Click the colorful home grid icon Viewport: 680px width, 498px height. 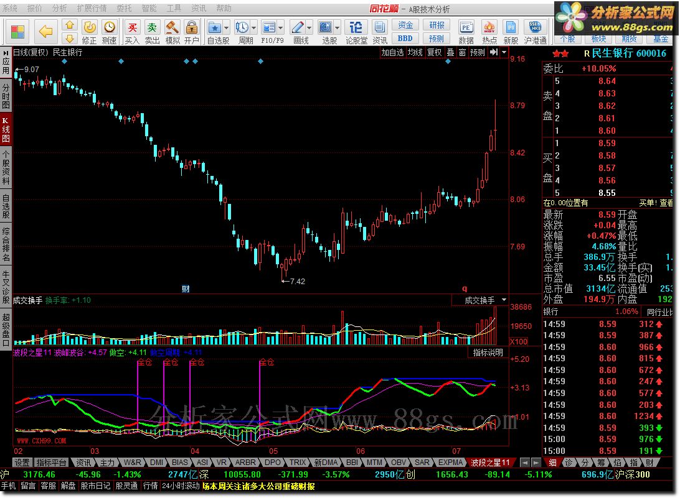coord(18,32)
